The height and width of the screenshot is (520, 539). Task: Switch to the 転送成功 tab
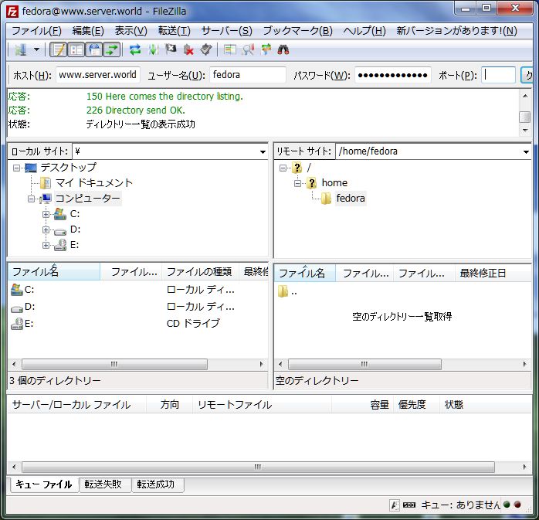click(x=158, y=484)
